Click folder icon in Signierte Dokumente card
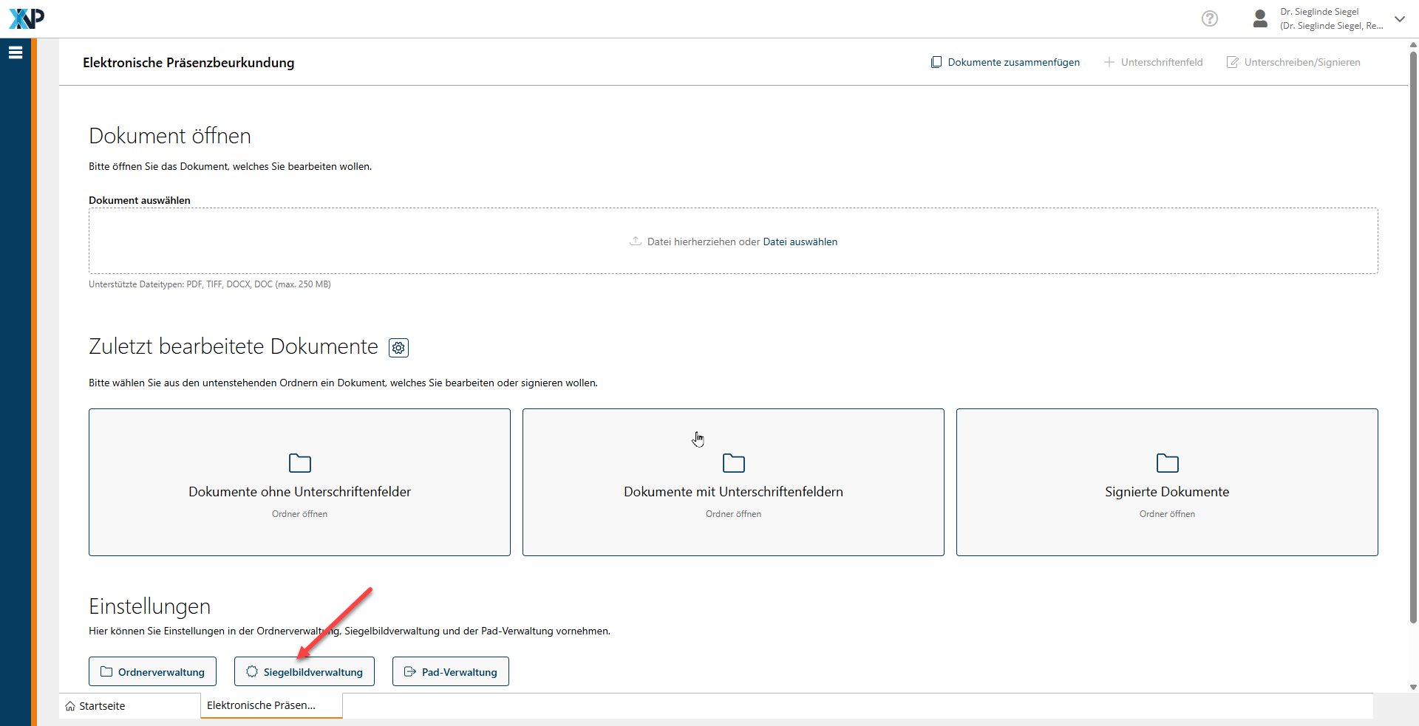Screen dimensions: 1419x726 click(x=1167, y=463)
